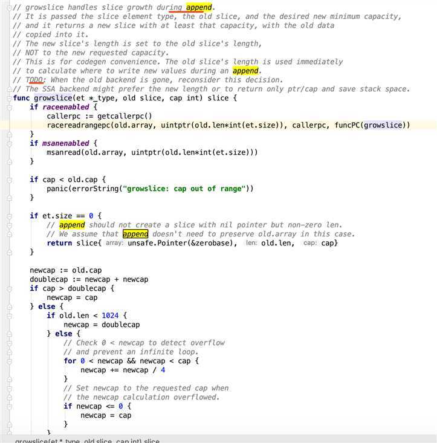Screen dimensions: 437x443
Task: Click highlighted 'append' after 'during an'
Action: pos(245,71)
